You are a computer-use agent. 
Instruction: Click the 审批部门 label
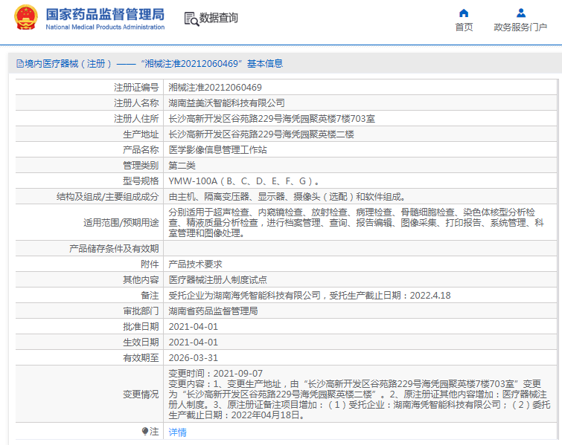pos(141,311)
